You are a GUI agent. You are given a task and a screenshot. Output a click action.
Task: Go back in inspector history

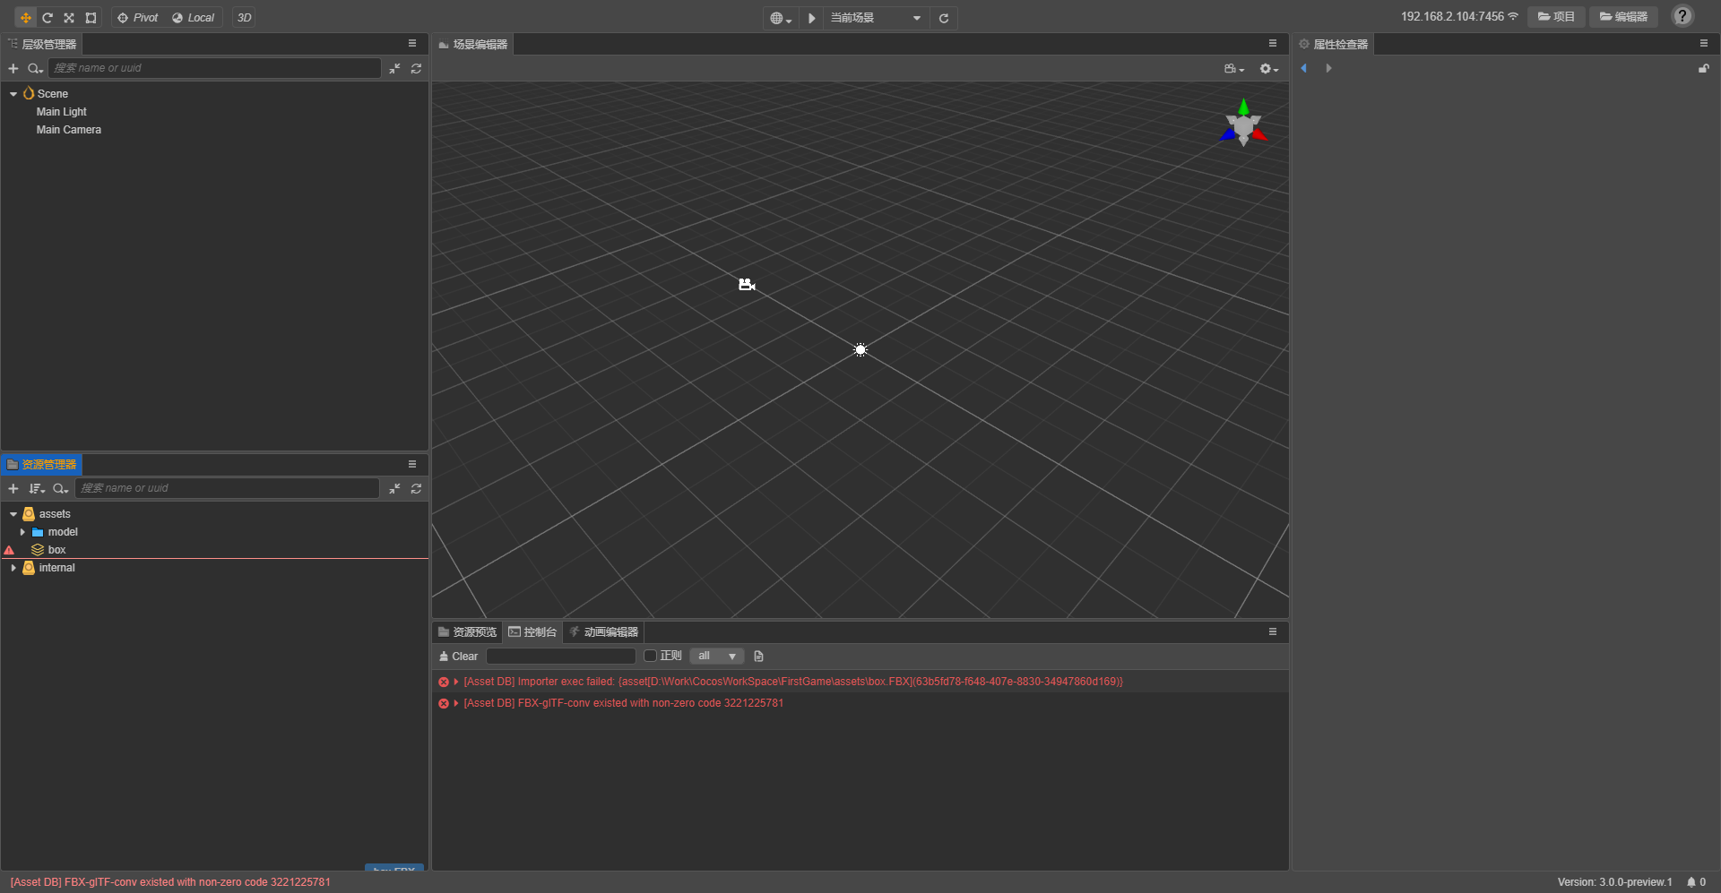(1304, 68)
